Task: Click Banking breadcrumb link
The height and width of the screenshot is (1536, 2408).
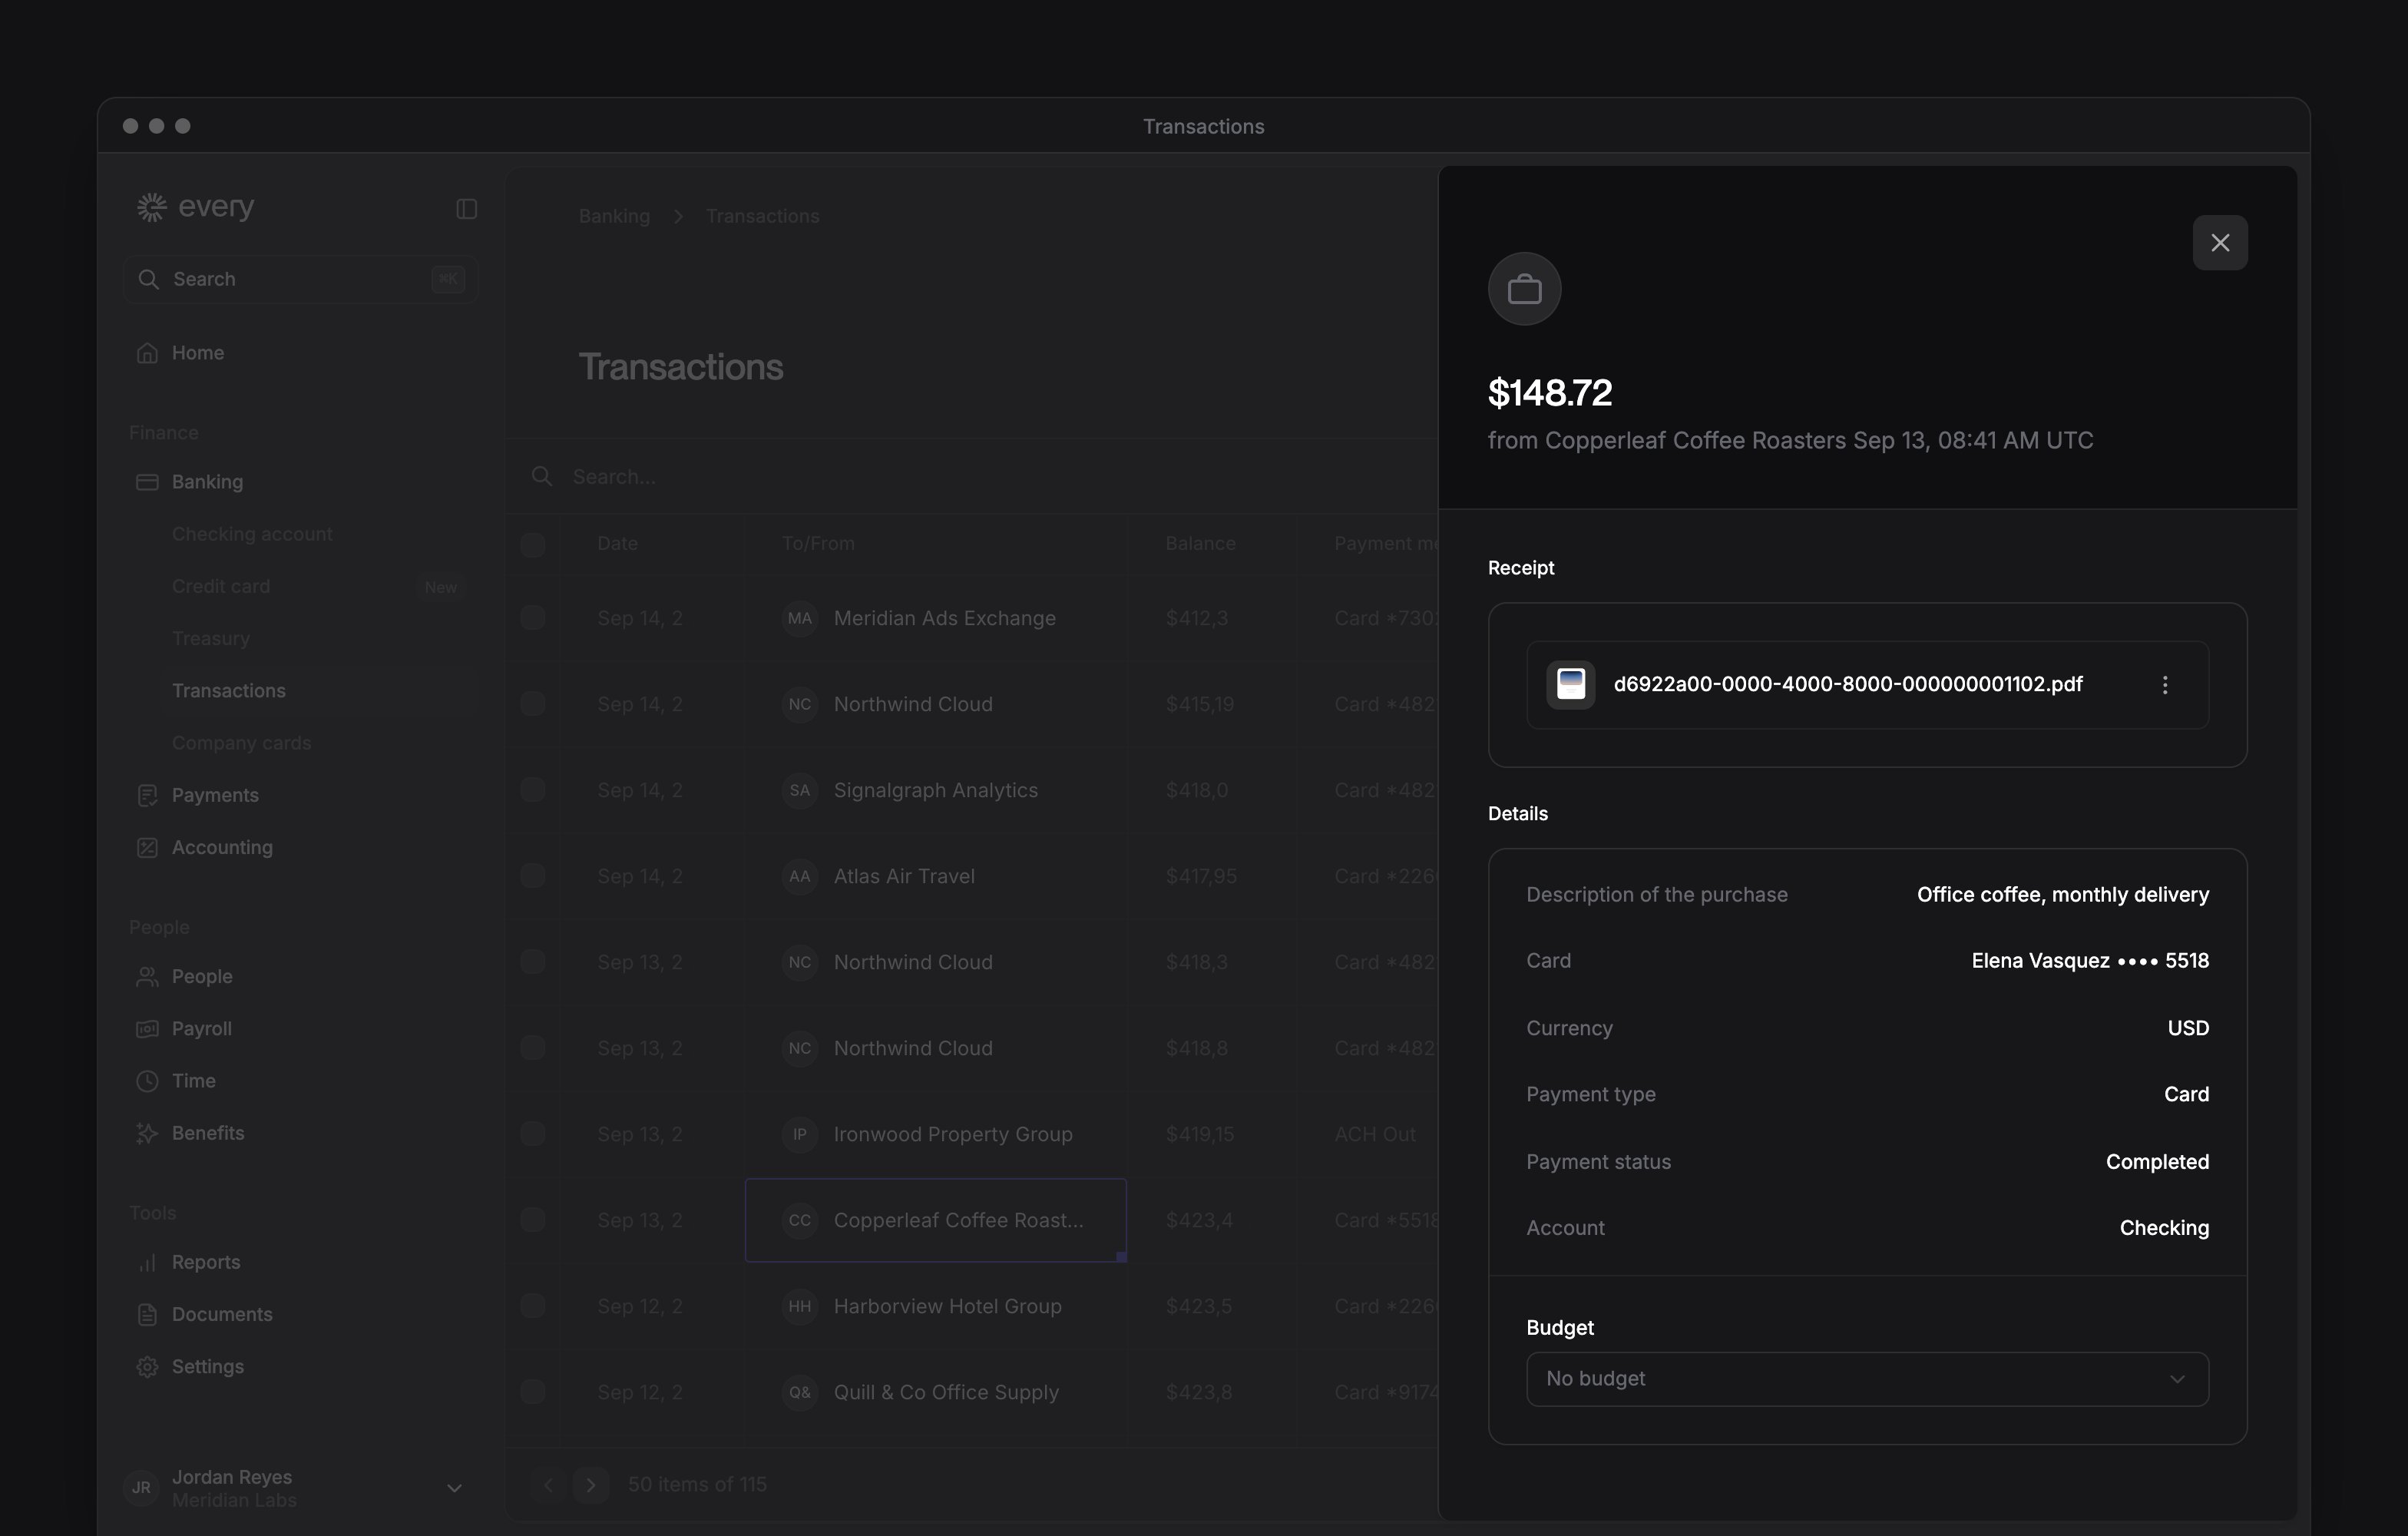Action: (x=614, y=216)
